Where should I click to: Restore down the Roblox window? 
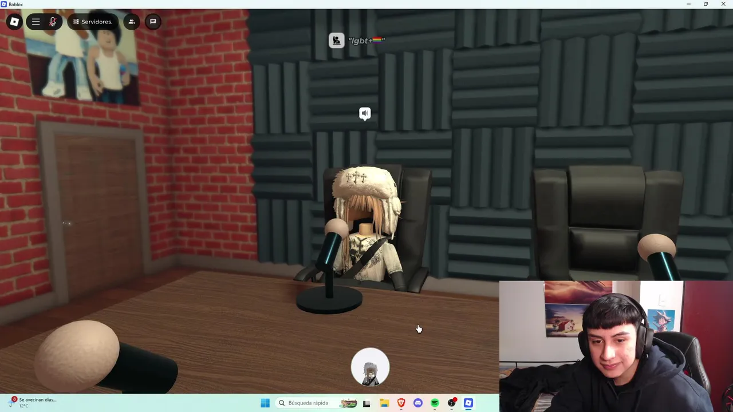click(x=706, y=4)
